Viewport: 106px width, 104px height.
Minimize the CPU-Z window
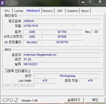83,2
